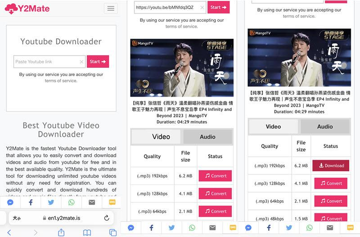Open the hamburger menu beside the Y2Mate logo

pos(111,8)
